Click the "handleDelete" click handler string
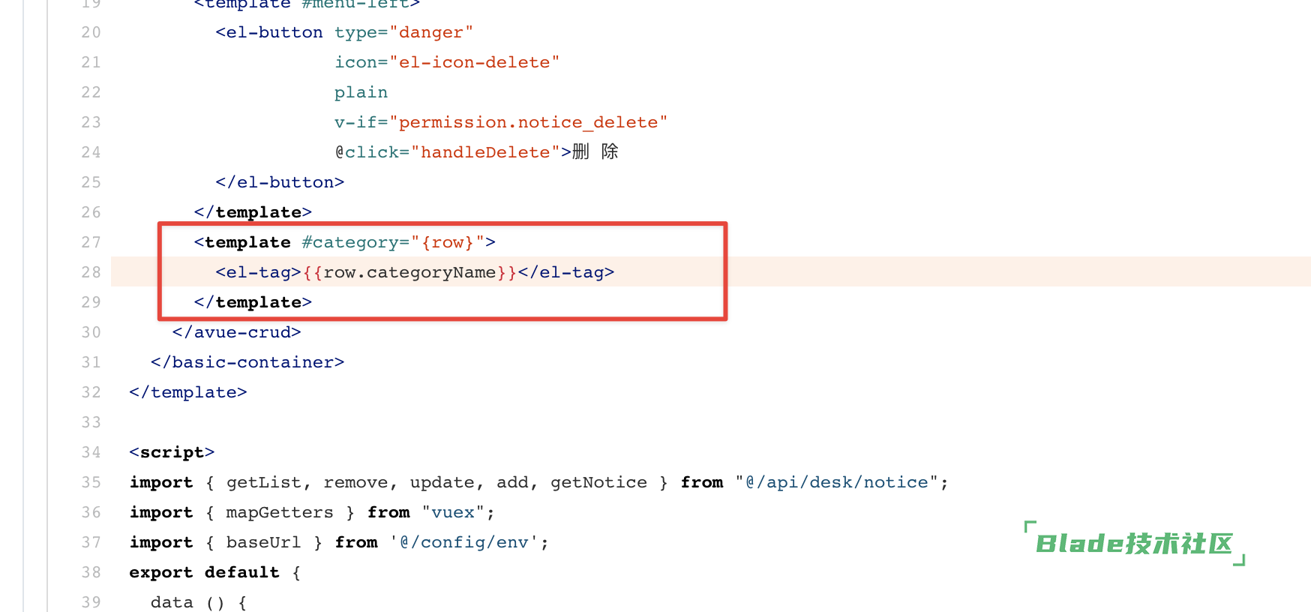 (x=485, y=152)
